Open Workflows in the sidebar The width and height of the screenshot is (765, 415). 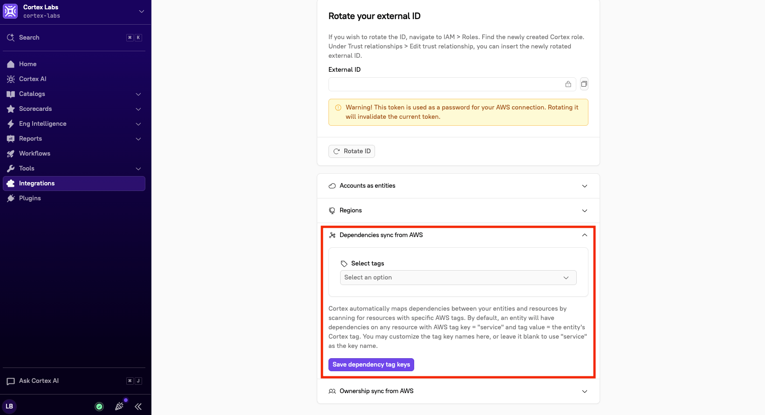[x=74, y=153]
